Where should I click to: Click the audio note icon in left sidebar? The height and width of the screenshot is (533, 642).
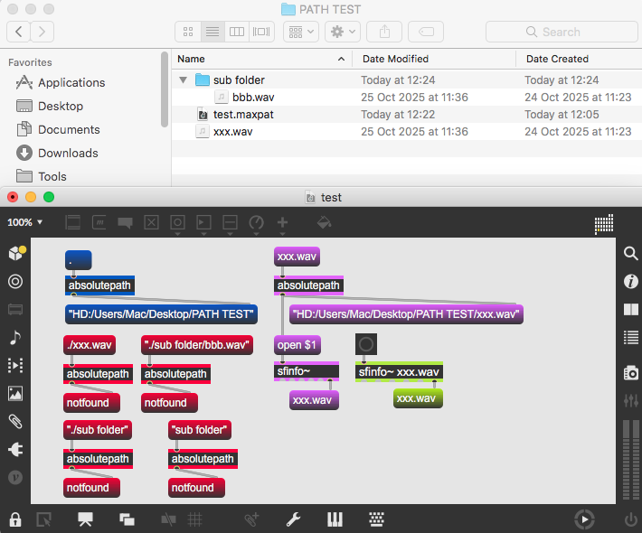tap(15, 337)
